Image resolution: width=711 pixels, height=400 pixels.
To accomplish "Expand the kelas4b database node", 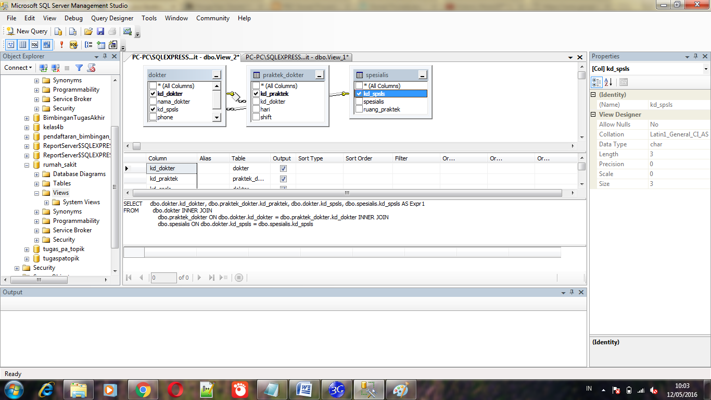I will (27, 127).
